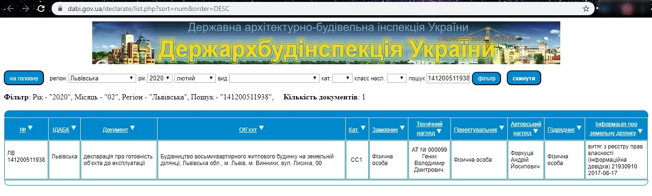Viewport: 652px width, 196px height.
Task: Apply filters with the фільтр button
Action: pos(486,78)
